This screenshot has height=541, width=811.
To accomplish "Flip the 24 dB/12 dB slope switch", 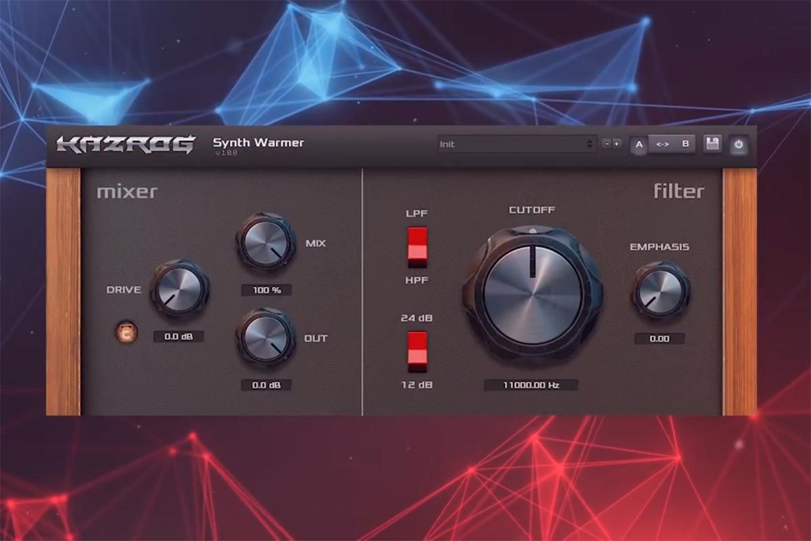I will 417,351.
